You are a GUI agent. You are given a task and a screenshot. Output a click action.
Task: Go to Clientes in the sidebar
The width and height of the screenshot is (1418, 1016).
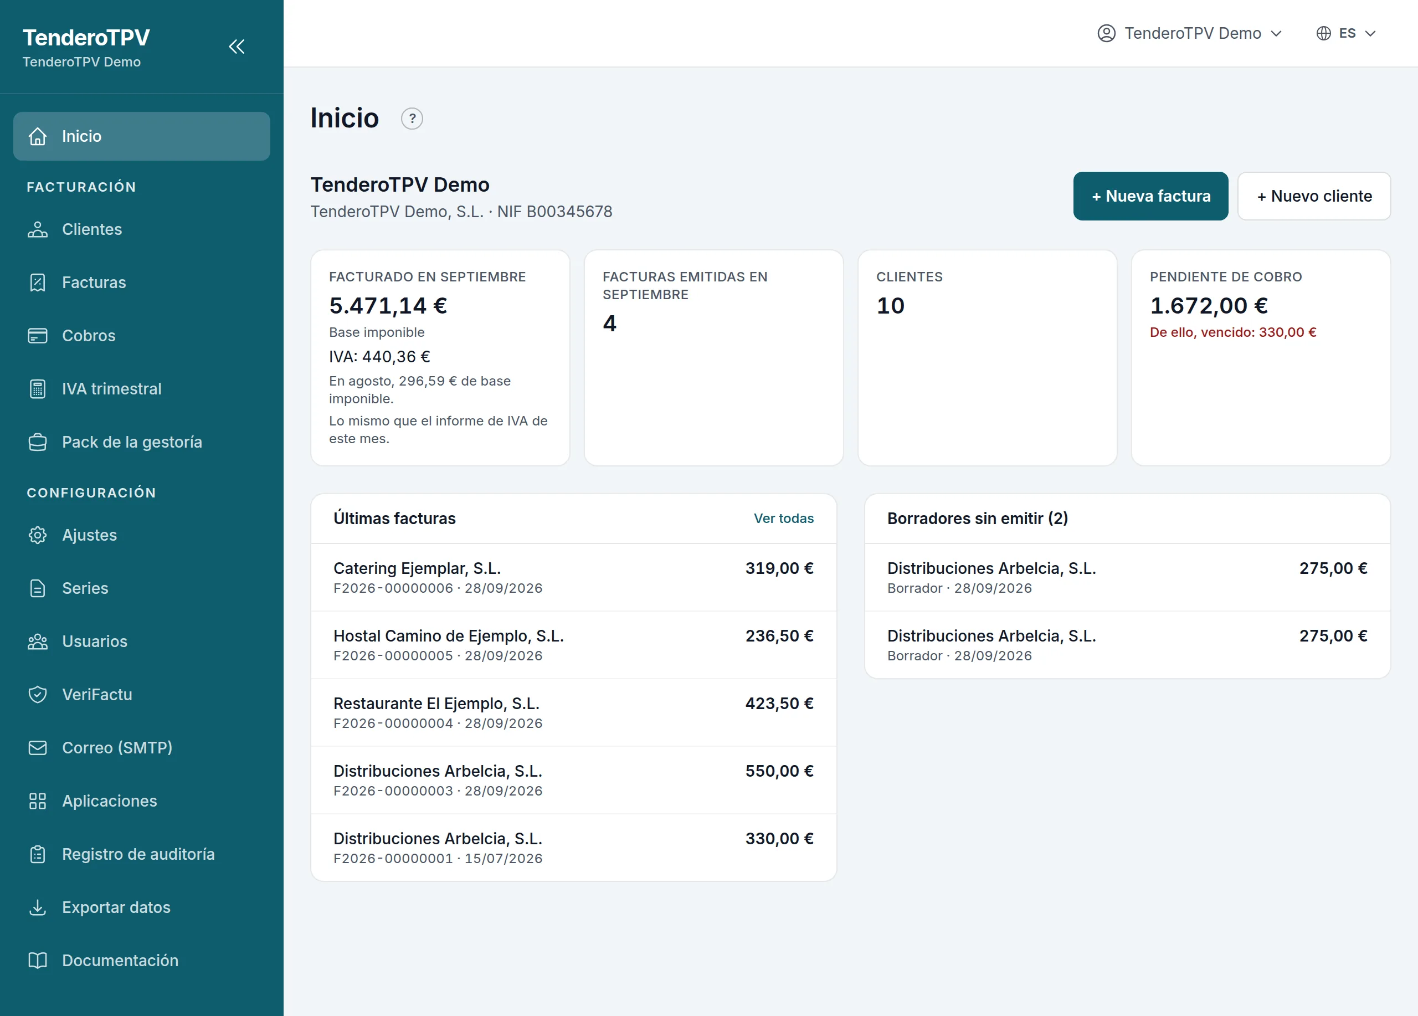click(x=142, y=229)
